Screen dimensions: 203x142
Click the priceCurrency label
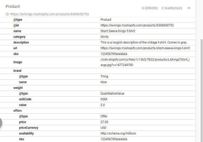click(x=28, y=128)
